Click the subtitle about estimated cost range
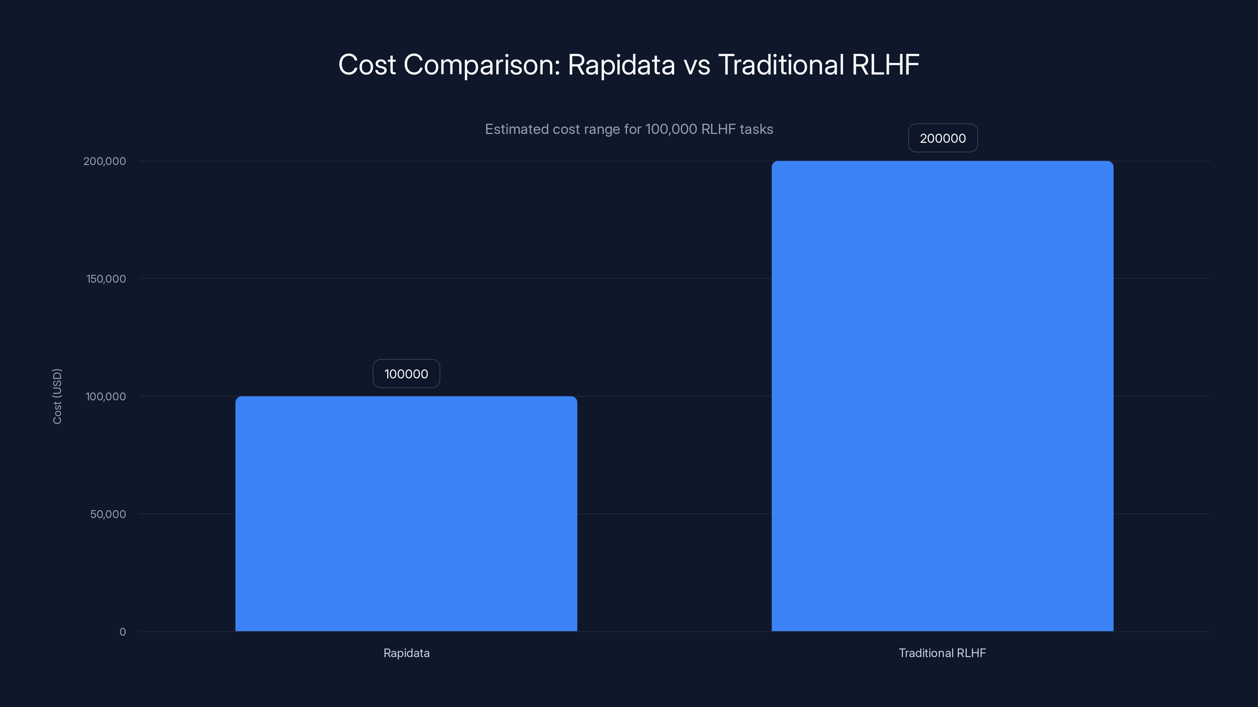The width and height of the screenshot is (1258, 707). (629, 129)
